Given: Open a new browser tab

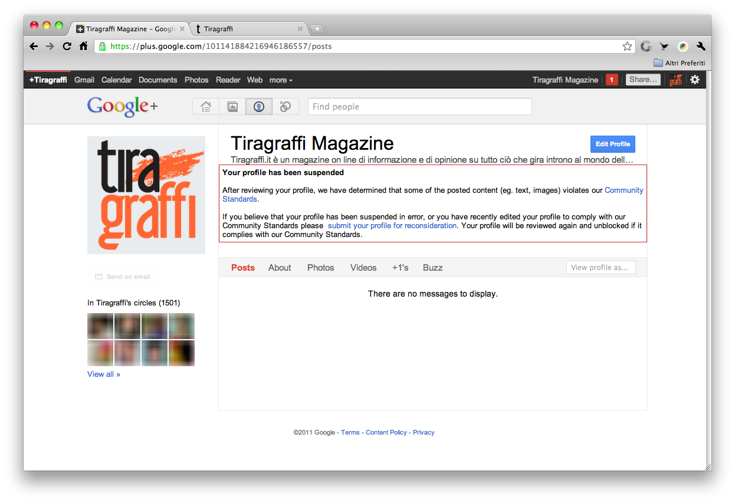Looking at the screenshot, I should pyautogui.click(x=317, y=29).
